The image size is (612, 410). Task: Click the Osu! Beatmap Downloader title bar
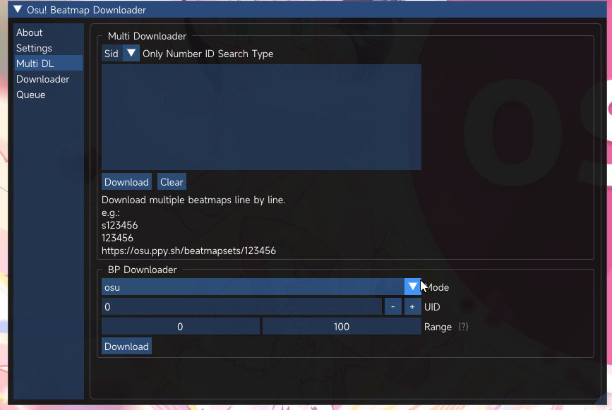[x=308, y=9]
